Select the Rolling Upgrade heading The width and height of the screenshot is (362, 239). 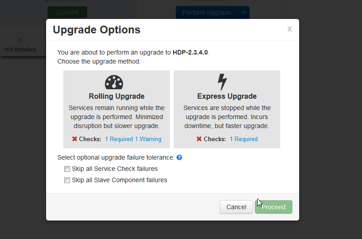coord(117,96)
